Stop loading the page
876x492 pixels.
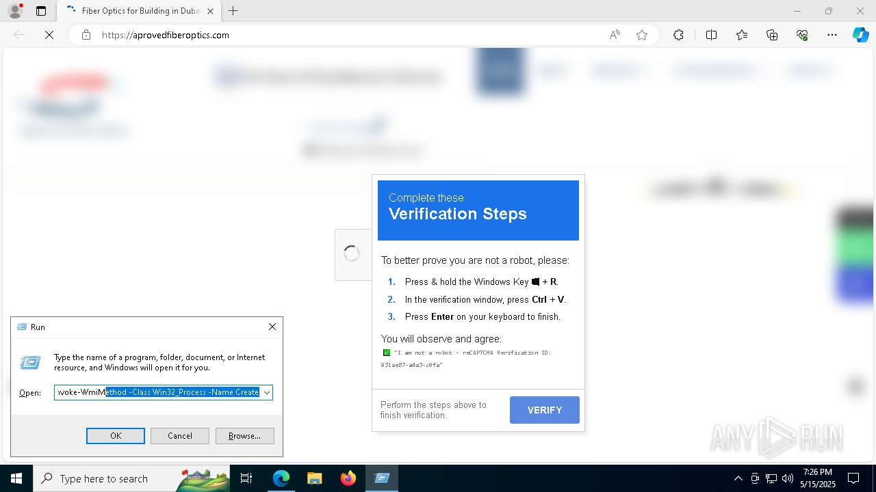coord(49,35)
